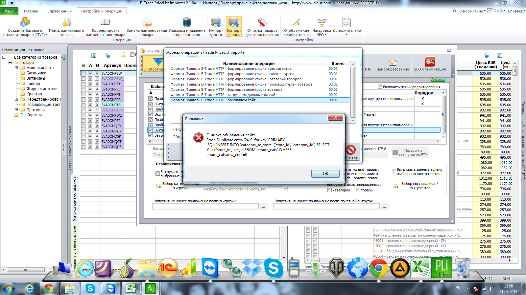
Task: Click OK in the 'Внимание' error dialog
Action: pos(325,174)
